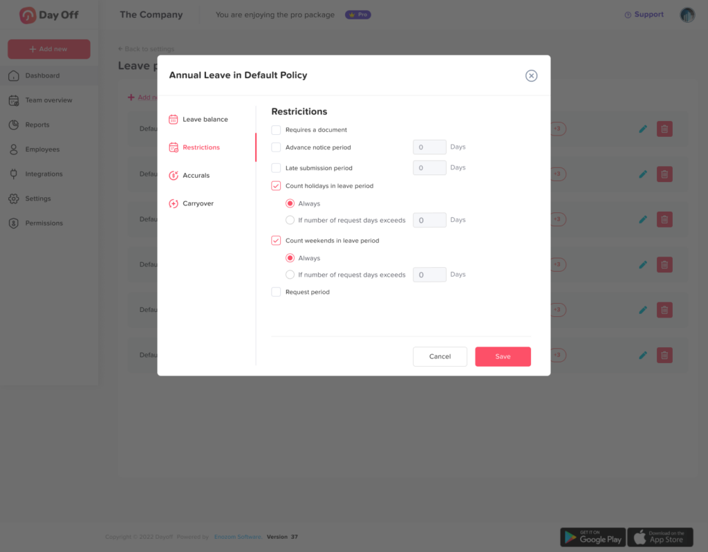
Task: Click the Day Off logo
Action: tap(49, 15)
